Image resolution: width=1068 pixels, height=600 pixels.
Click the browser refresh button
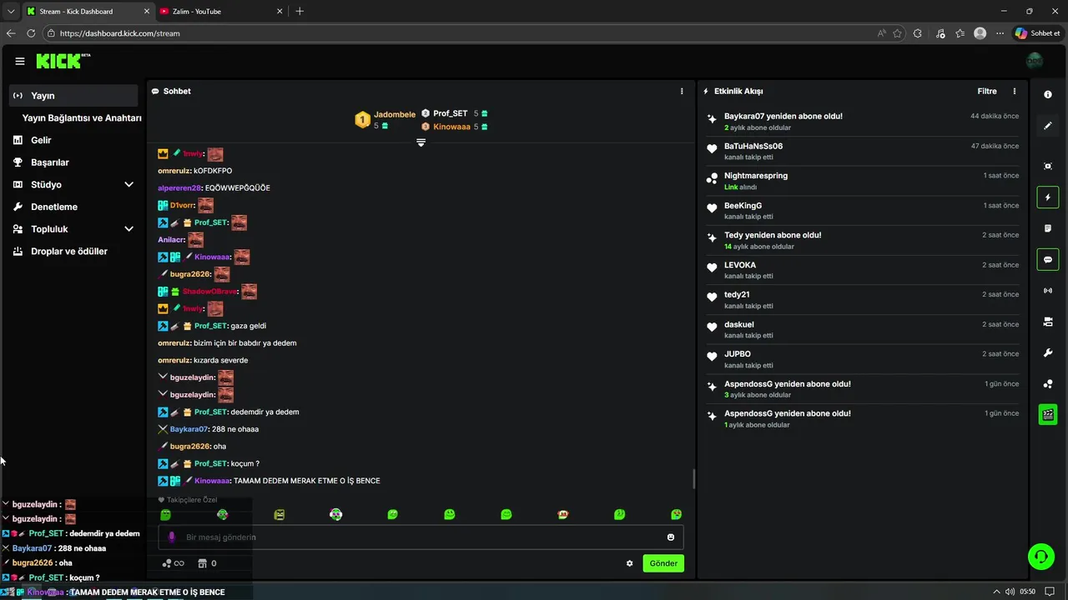[31, 33]
